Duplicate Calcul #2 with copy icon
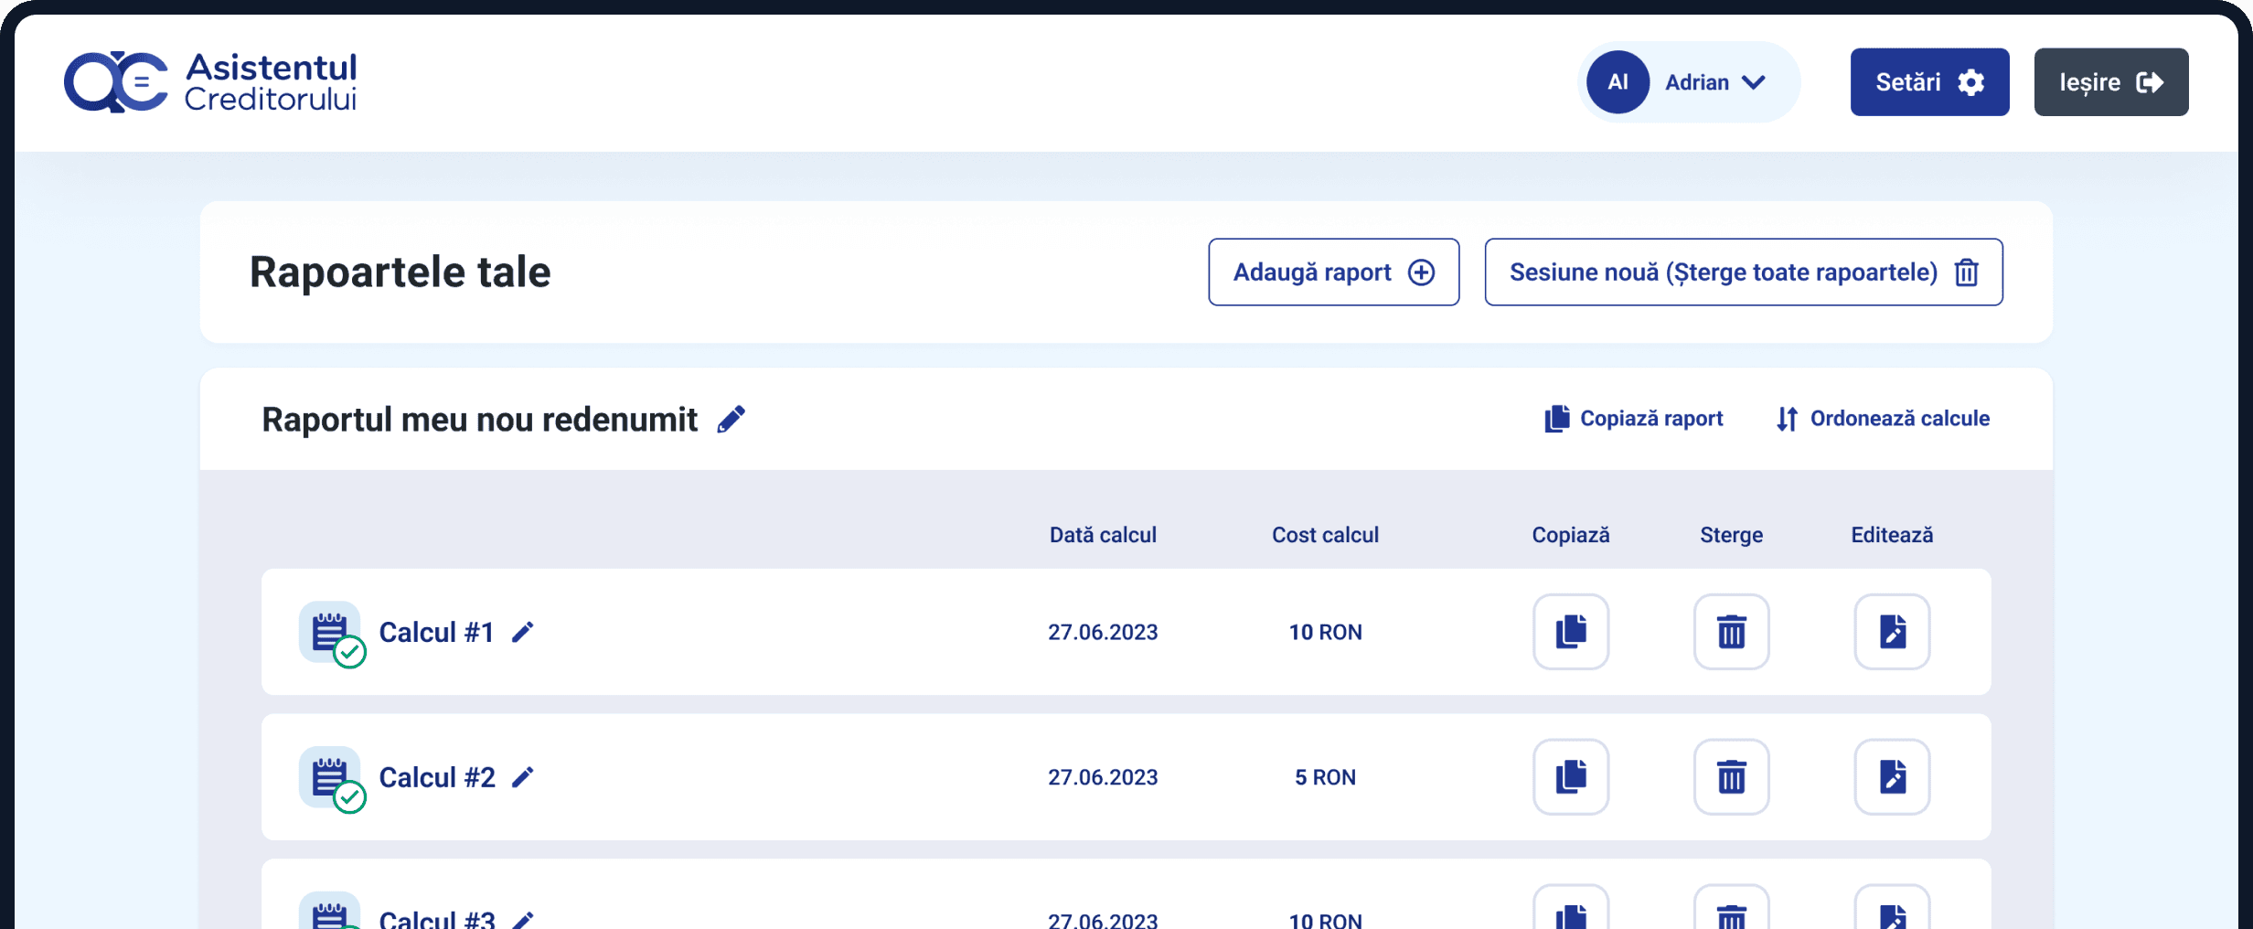This screenshot has height=929, width=2253. click(1570, 777)
